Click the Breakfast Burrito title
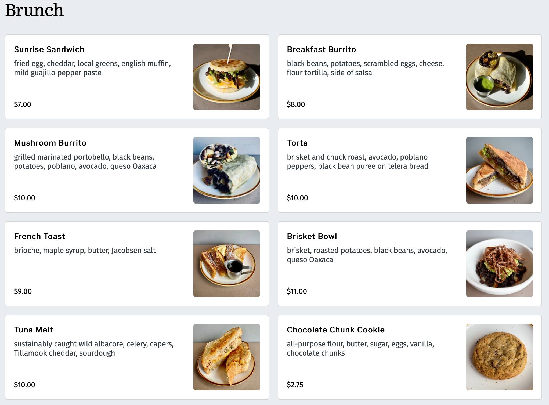Screen dimensions: 549x405 point(321,49)
